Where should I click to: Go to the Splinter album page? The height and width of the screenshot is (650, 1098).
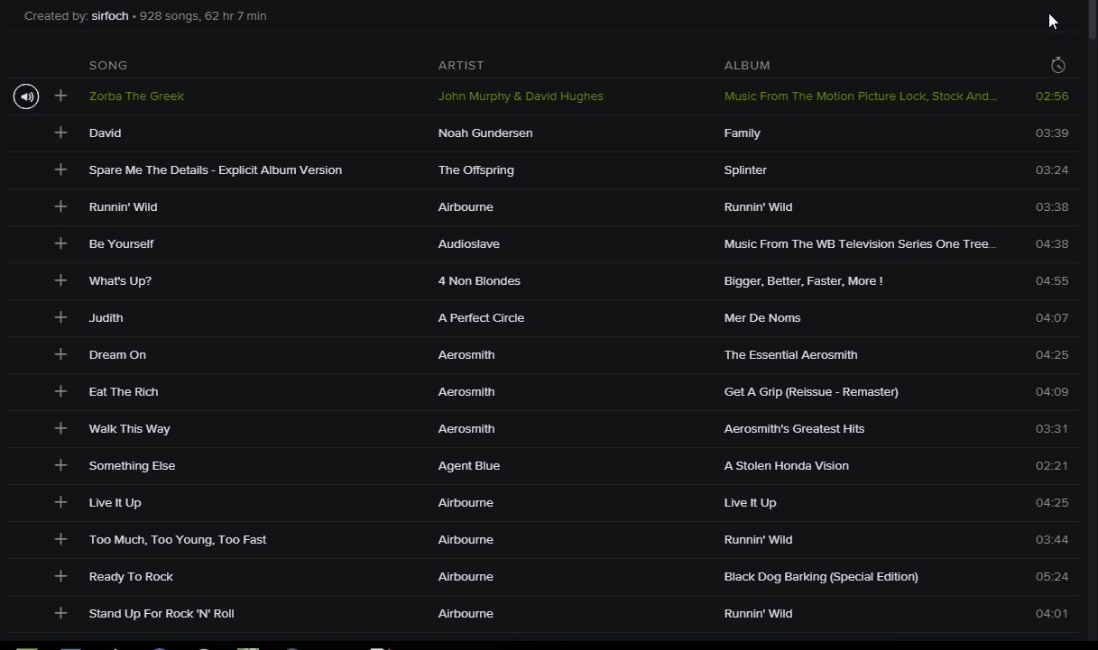click(x=745, y=169)
